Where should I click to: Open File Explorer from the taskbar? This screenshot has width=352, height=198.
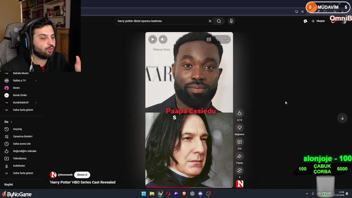click(152, 194)
